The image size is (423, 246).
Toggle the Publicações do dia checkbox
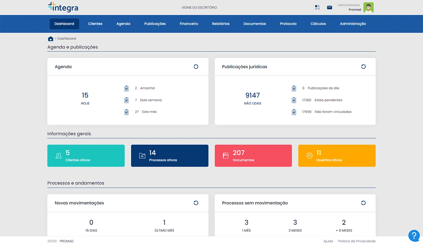click(x=294, y=88)
